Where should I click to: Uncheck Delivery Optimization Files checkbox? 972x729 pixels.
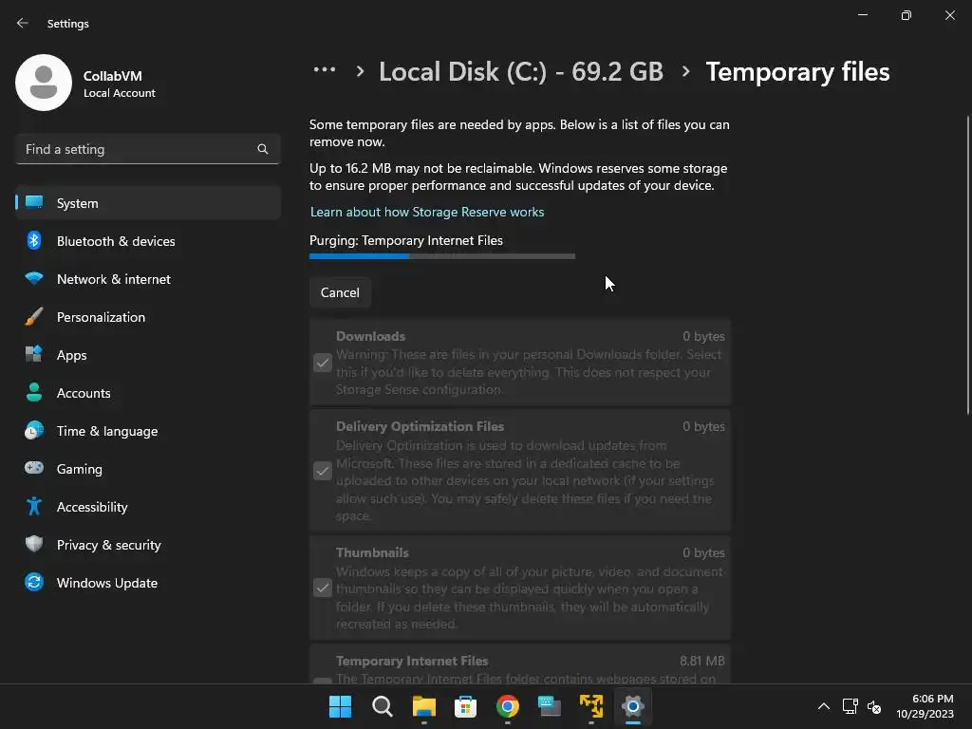323,471
